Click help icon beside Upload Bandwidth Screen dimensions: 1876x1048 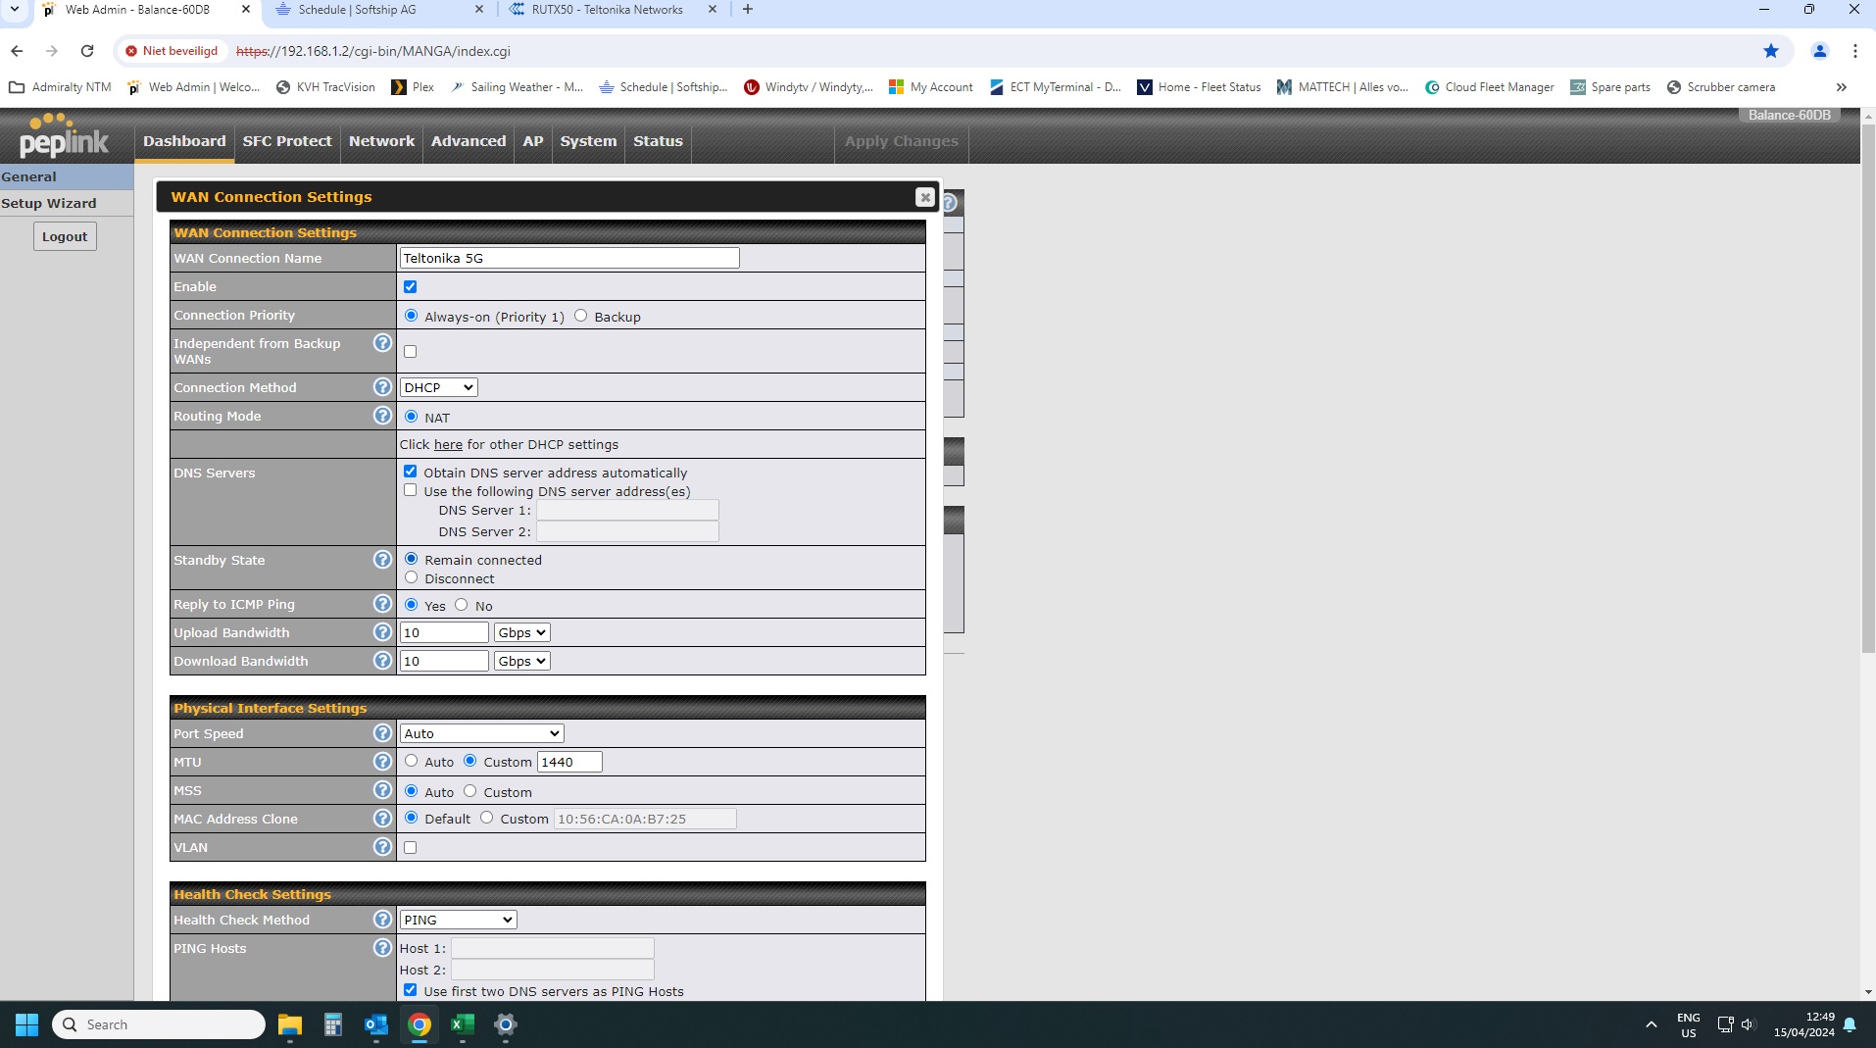(382, 632)
